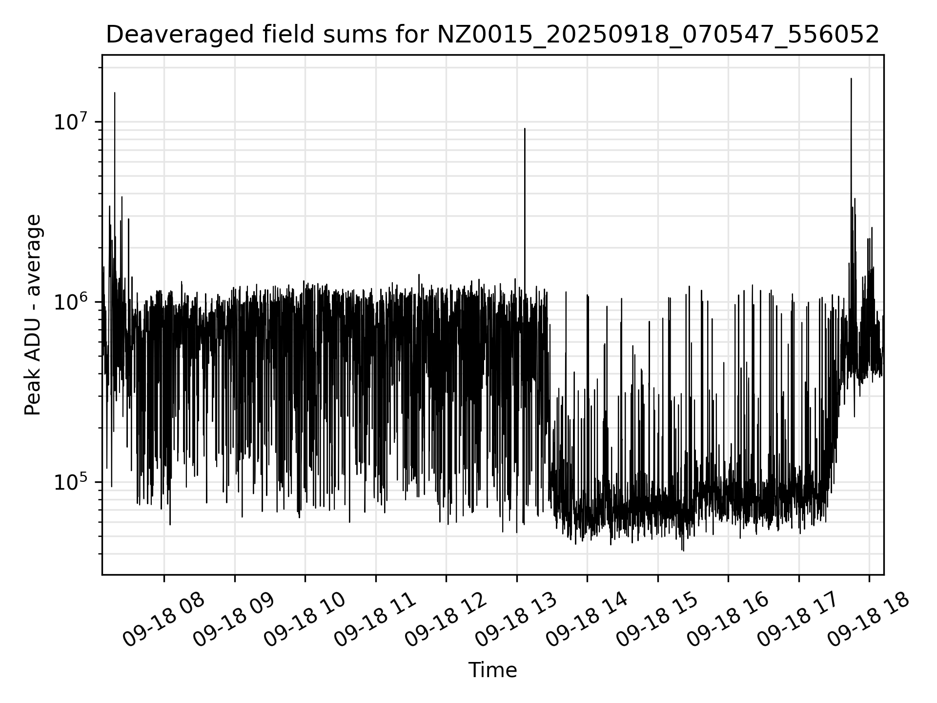Viewport: 937px width, 703px height.
Task: Click the x-axis tick label '09-18 08'
Action: click(163, 620)
